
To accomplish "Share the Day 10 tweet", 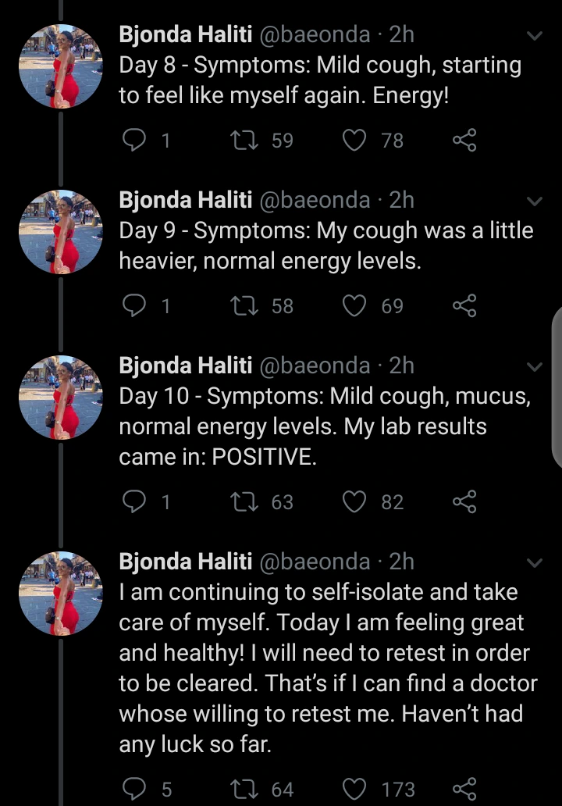I will pos(465,501).
